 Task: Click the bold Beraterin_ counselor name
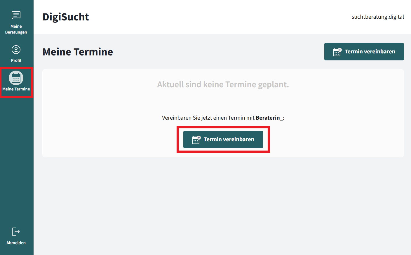coord(269,118)
